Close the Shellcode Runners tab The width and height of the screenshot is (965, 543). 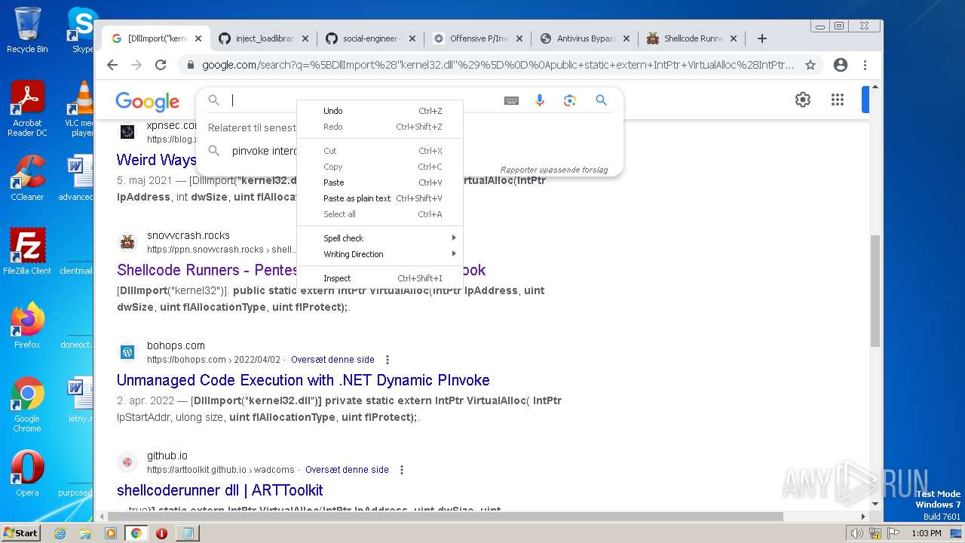coord(734,38)
